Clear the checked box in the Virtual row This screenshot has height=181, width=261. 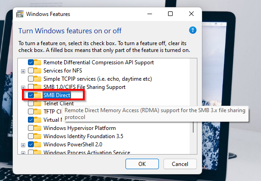[31, 119]
